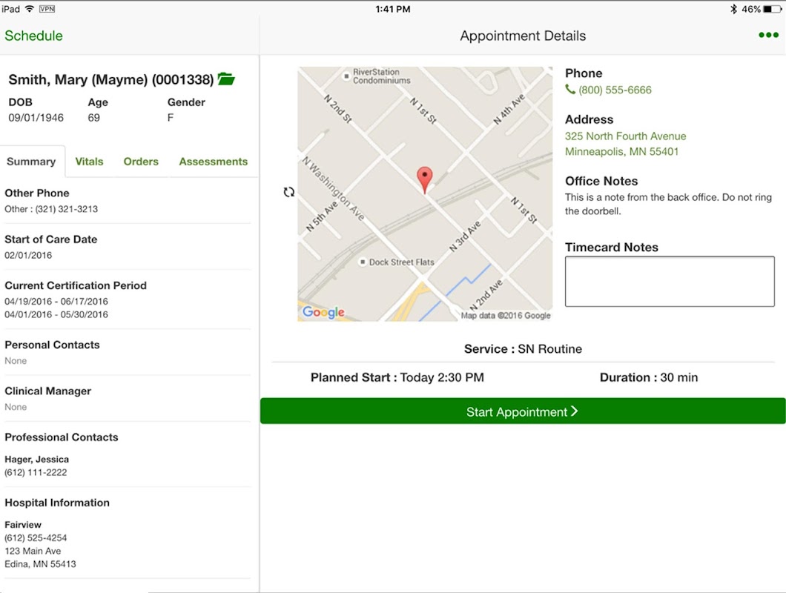Viewport: 786px width, 593px height.
Task: Switch to the Assessments tab
Action: click(213, 162)
